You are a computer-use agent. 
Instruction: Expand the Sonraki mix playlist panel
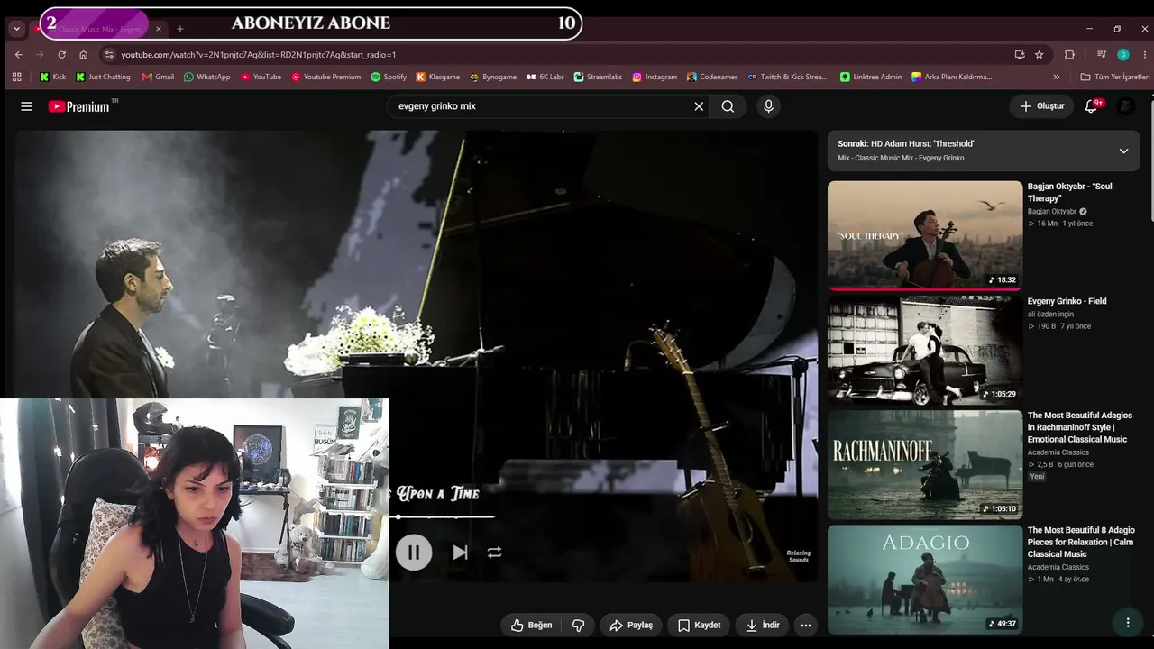(1123, 151)
